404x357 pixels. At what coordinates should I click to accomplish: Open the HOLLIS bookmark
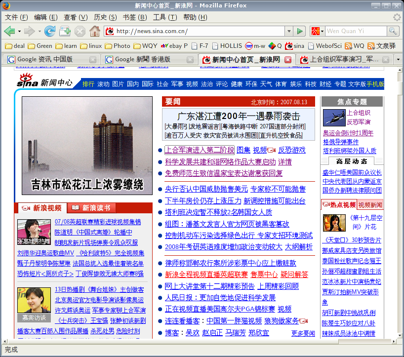tap(227, 46)
